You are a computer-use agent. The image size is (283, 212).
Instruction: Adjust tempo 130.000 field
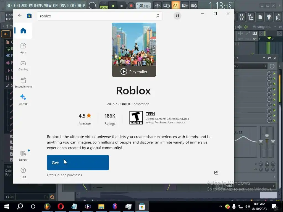[143, 6]
